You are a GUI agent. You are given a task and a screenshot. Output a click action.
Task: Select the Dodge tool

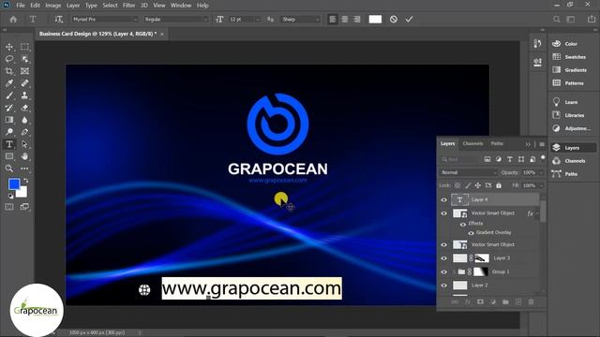point(9,132)
